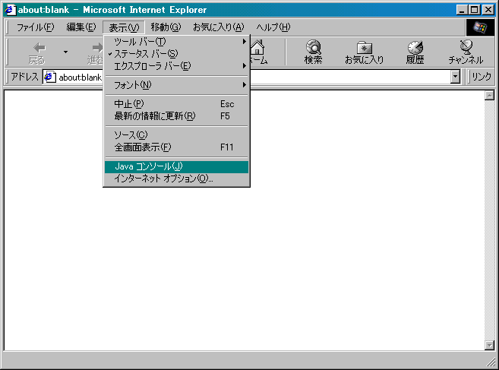Click the scrollbar up arrow
Image resolution: width=499 pixels, height=370 pixels.
[489, 95]
